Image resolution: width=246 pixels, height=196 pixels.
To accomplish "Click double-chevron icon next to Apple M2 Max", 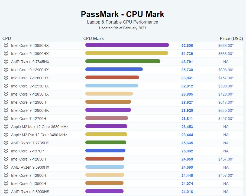I will coord(6,127).
